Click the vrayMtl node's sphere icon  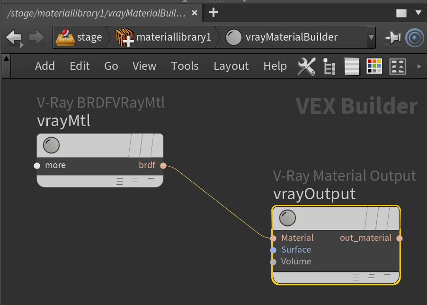(x=51, y=145)
